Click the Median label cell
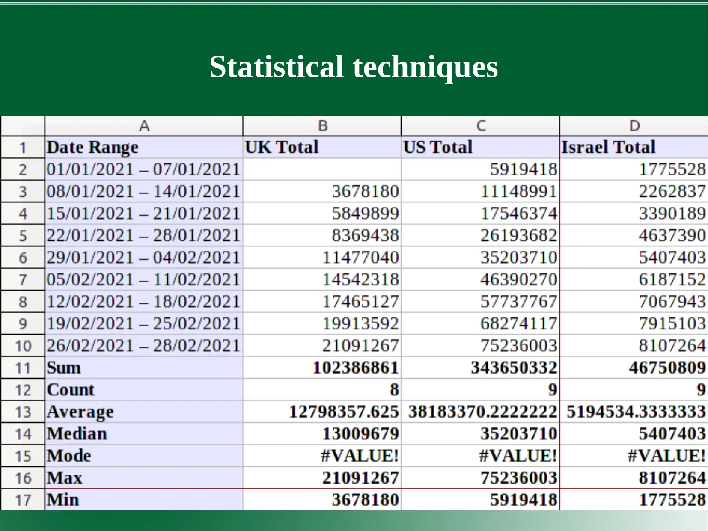 tap(144, 434)
